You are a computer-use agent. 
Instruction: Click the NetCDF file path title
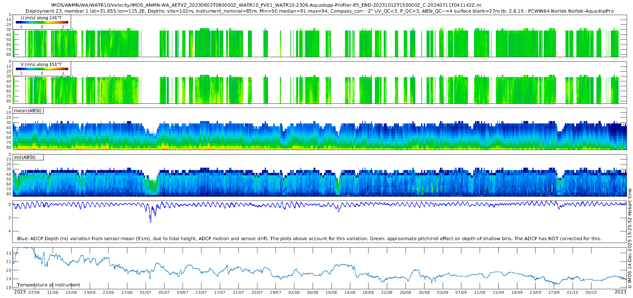(266, 5)
